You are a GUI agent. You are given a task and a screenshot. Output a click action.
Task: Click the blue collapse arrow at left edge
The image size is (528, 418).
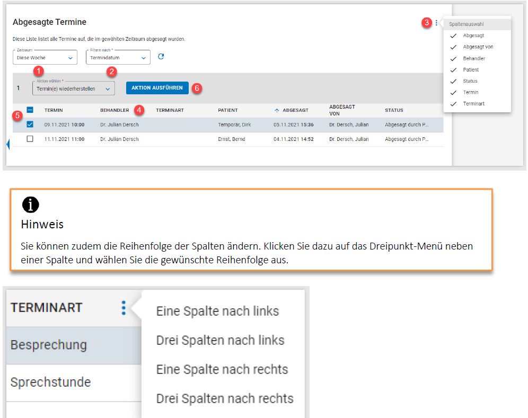[8, 144]
